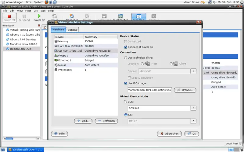
Task: Click the show desktop icon in taskbar
Action: (x=3, y=150)
